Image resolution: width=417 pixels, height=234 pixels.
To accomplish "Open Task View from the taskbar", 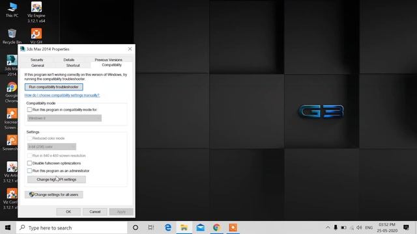I will [x=151, y=227].
